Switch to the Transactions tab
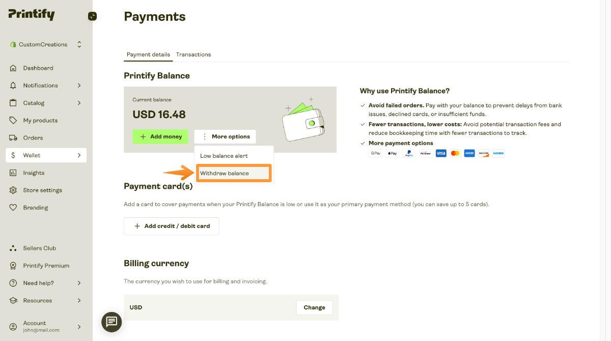Image resolution: width=611 pixels, height=341 pixels. coord(193,54)
